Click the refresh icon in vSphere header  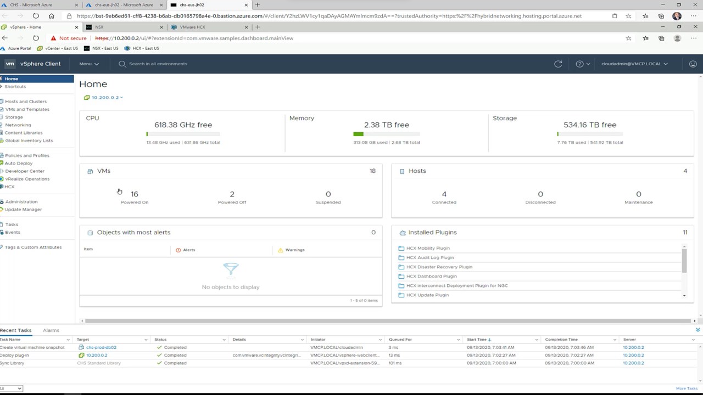(x=558, y=64)
